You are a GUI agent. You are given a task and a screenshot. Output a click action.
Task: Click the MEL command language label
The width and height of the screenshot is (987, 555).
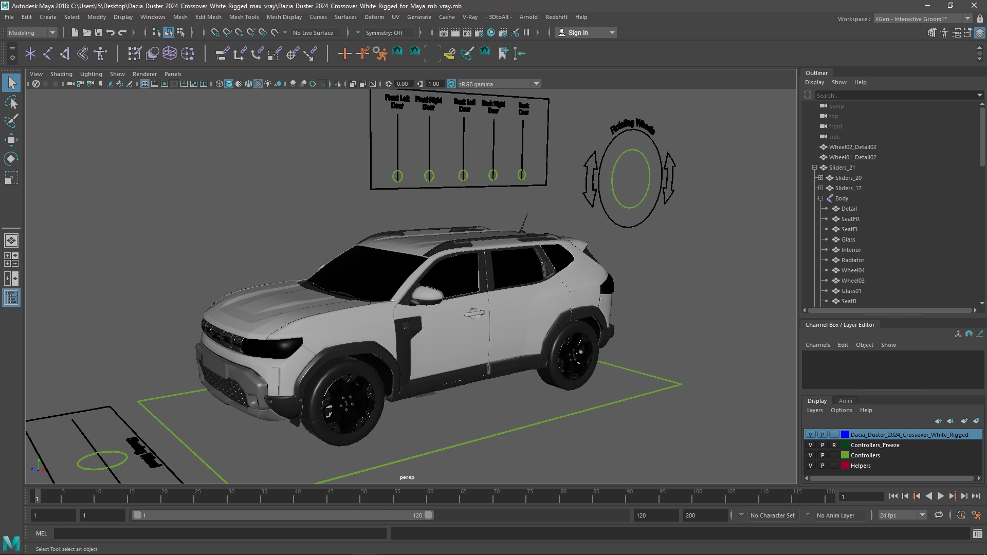(x=41, y=533)
